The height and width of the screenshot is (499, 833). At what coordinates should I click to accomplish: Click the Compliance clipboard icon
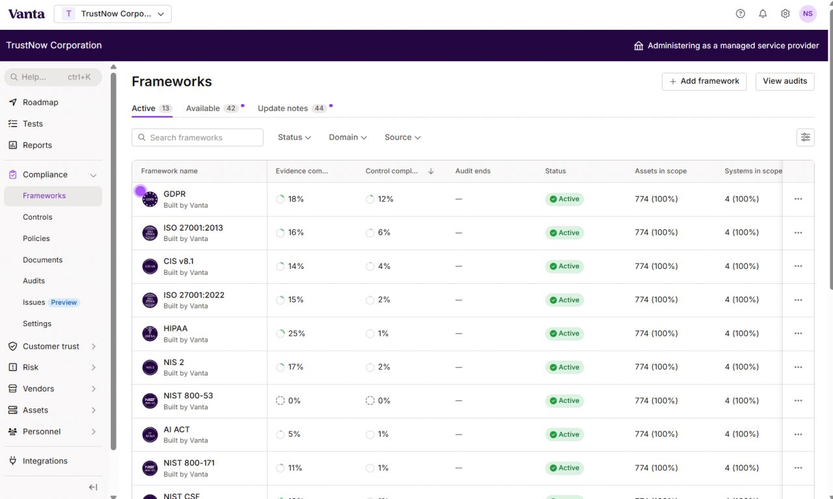[x=12, y=174]
